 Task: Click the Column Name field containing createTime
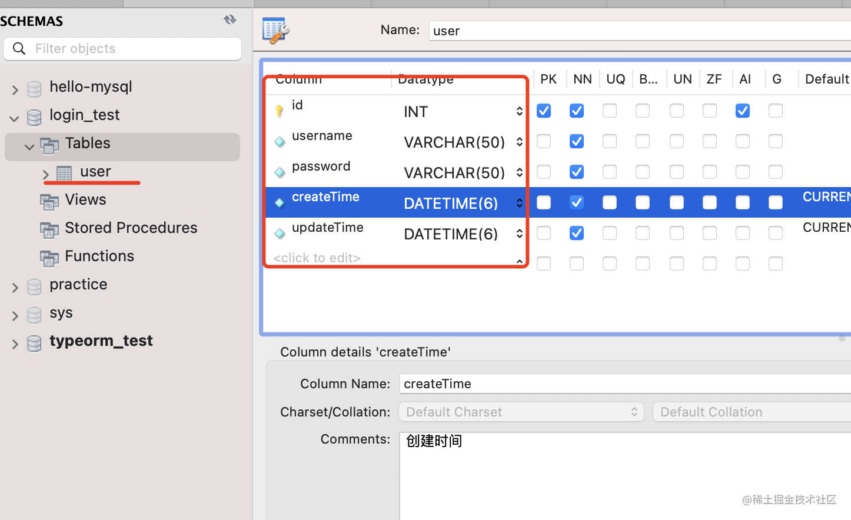point(625,384)
